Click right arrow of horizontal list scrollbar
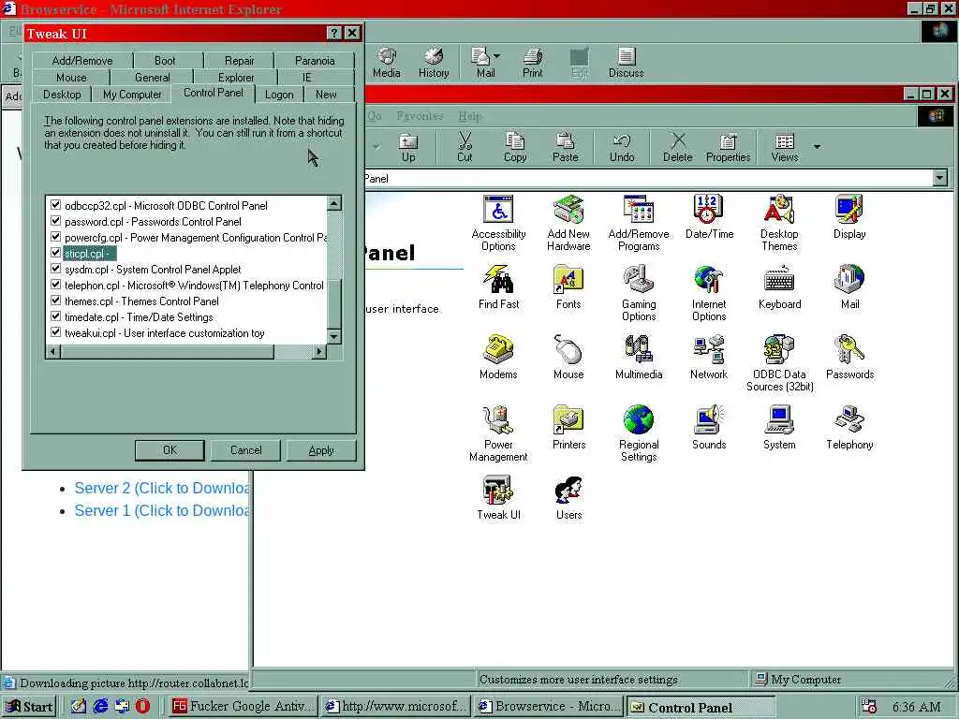 click(x=319, y=351)
